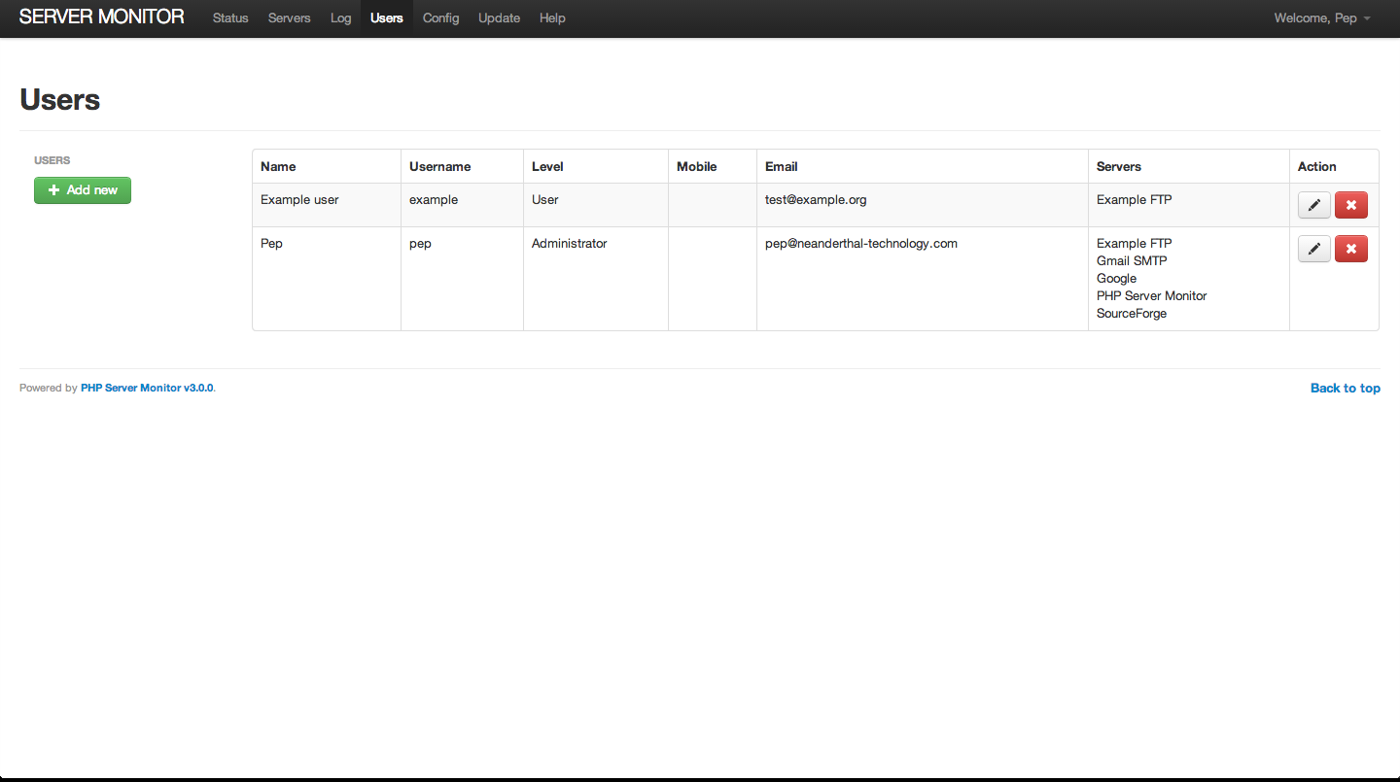
Task: Edit the Example user account
Action: click(x=1313, y=205)
